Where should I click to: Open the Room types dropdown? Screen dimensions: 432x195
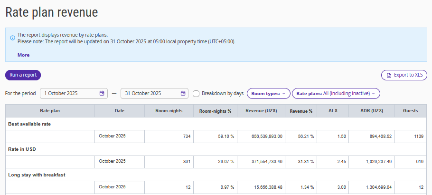(269, 93)
